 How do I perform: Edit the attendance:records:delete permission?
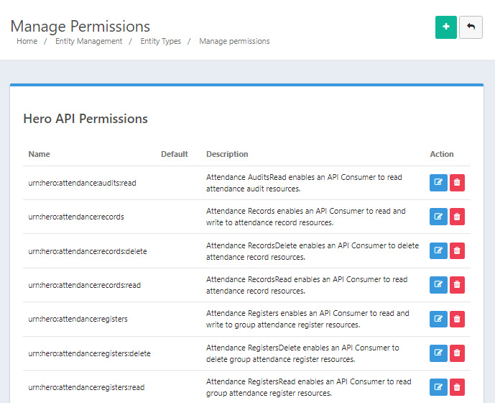(x=438, y=251)
